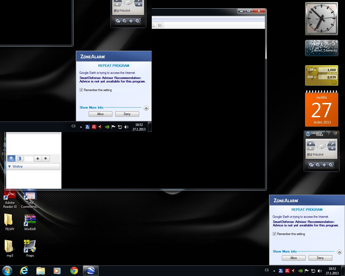Image resolution: width=345 pixels, height=276 pixels.
Task: Tick Remember this setting in bottom-right ZoneAlarm alert
Action: click(x=274, y=234)
